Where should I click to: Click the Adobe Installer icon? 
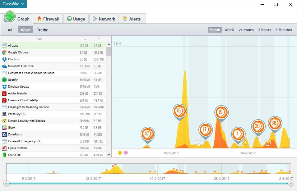[4, 93]
